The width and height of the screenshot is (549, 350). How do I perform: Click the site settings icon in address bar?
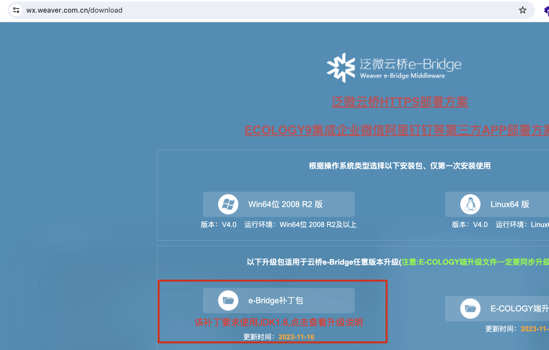pos(16,10)
